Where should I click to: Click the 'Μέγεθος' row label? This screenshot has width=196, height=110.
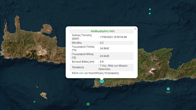click(77, 43)
